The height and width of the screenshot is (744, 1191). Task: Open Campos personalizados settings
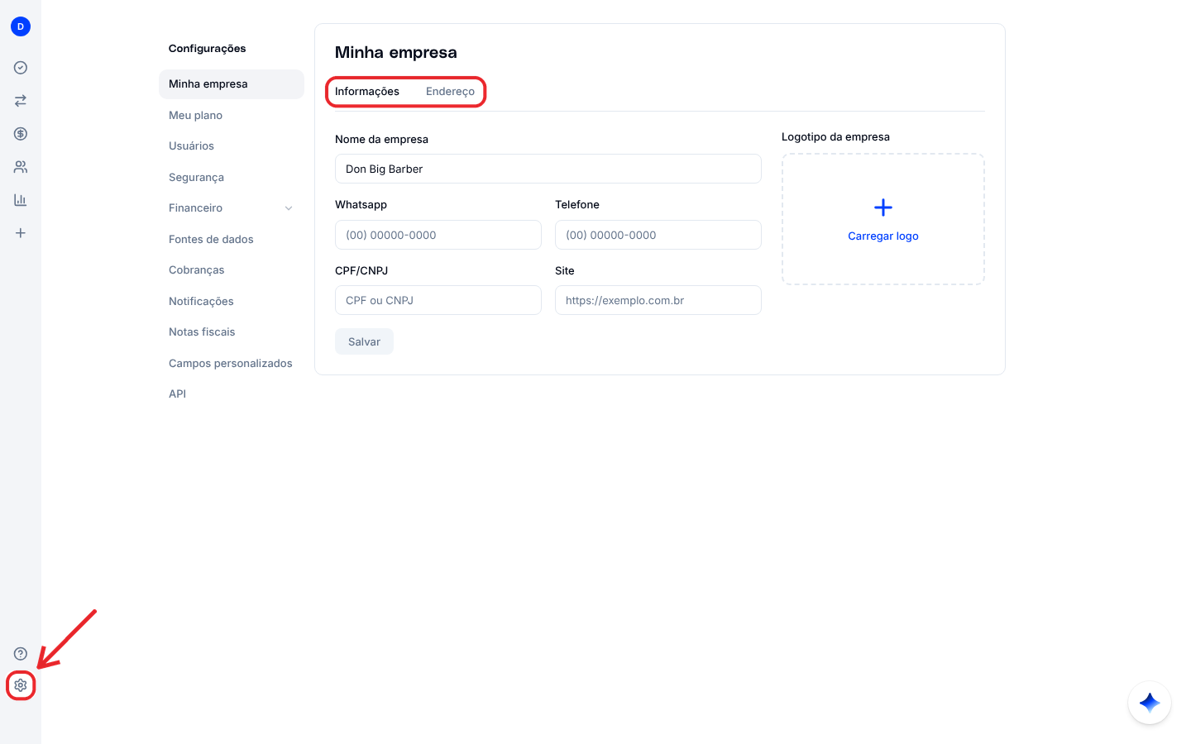232,364
